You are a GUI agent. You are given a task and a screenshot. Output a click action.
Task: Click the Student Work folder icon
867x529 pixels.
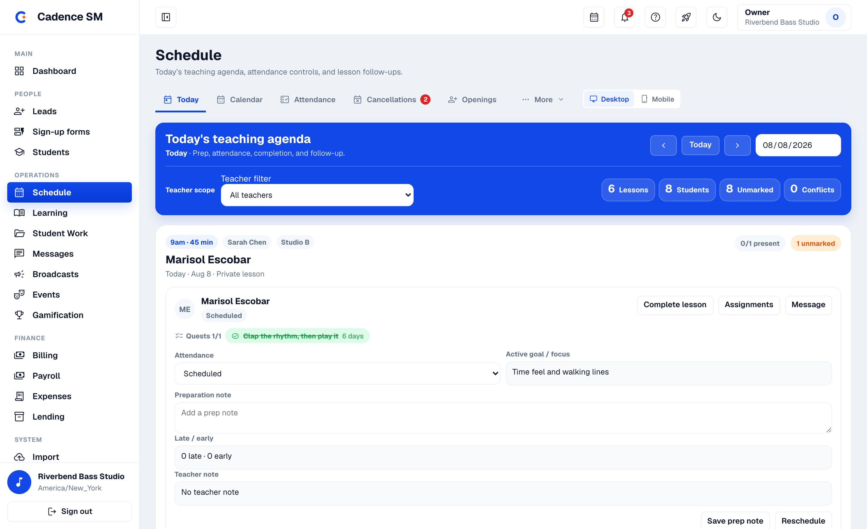19,233
